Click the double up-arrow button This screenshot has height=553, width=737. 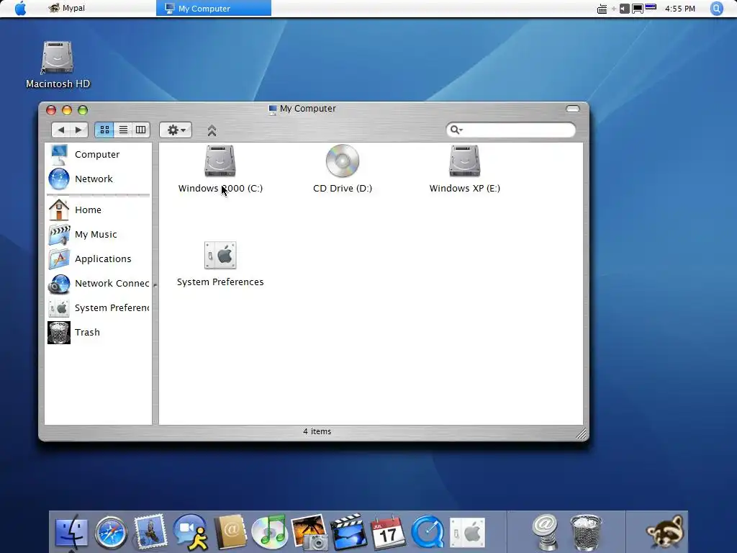pos(212,130)
